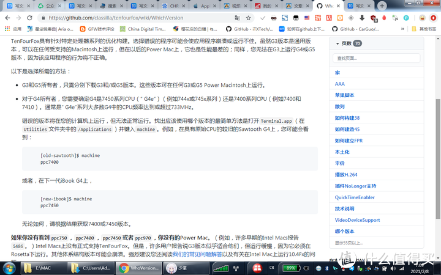Open the 如何在github上下... bookmark
The width and height of the screenshot is (441, 275).
click(x=302, y=29)
